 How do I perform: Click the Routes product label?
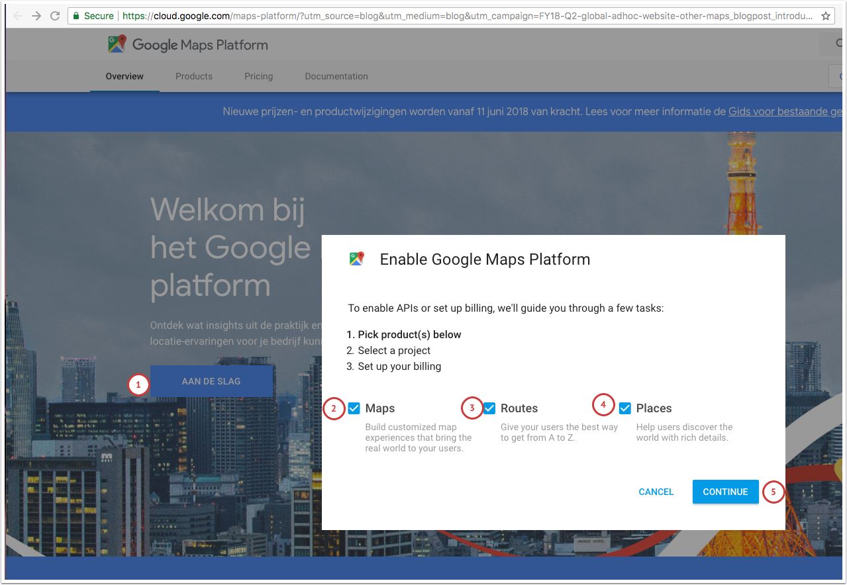519,408
